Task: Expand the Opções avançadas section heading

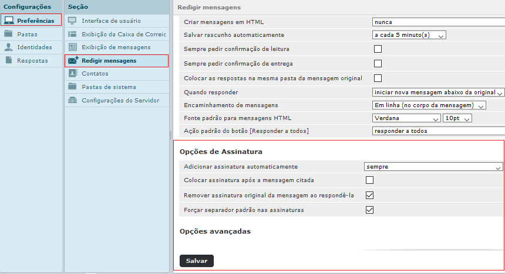Action: (x=215, y=231)
